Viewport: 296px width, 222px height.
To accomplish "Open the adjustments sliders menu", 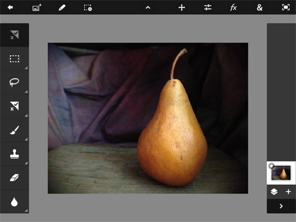I will tap(208, 8).
